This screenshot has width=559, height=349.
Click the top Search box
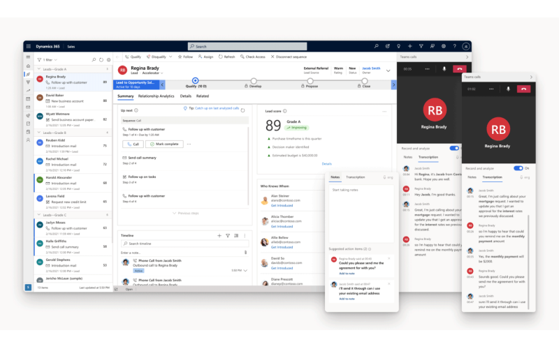(x=247, y=46)
